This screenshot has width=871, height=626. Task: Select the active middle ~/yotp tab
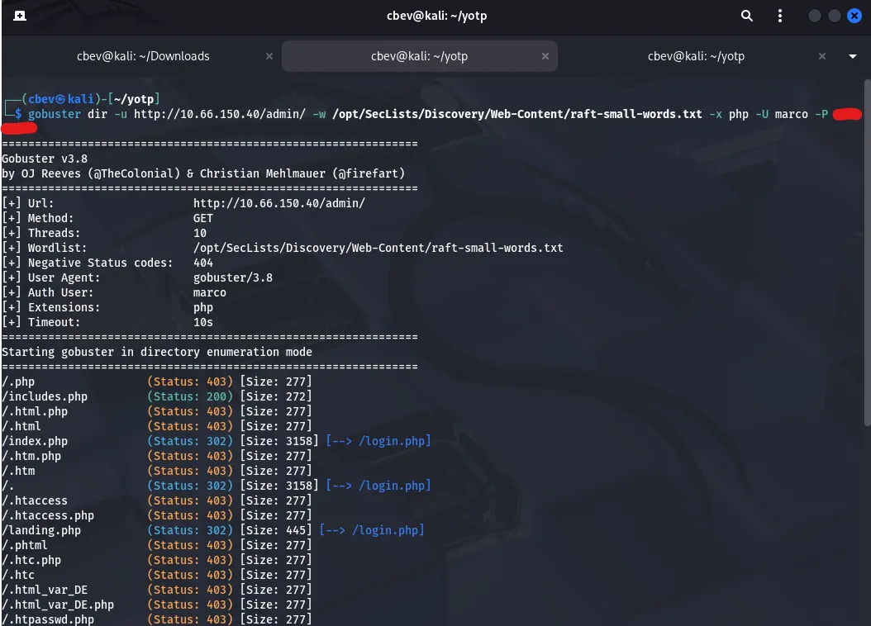pos(420,56)
